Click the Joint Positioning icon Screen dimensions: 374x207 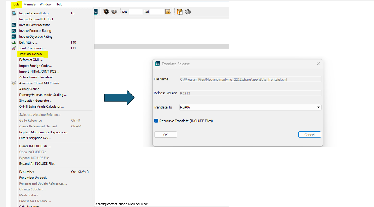click(x=13, y=48)
